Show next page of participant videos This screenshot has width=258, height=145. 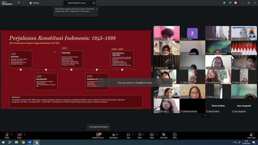[205, 116]
